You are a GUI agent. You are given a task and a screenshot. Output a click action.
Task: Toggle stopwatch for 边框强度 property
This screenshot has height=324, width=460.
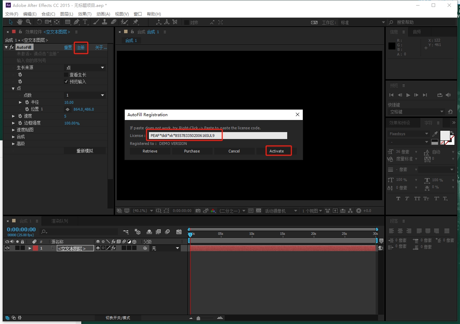[20, 123]
